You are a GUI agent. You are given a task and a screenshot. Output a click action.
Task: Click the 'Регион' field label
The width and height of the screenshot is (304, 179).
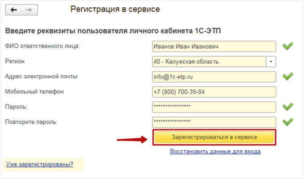pos(14,61)
